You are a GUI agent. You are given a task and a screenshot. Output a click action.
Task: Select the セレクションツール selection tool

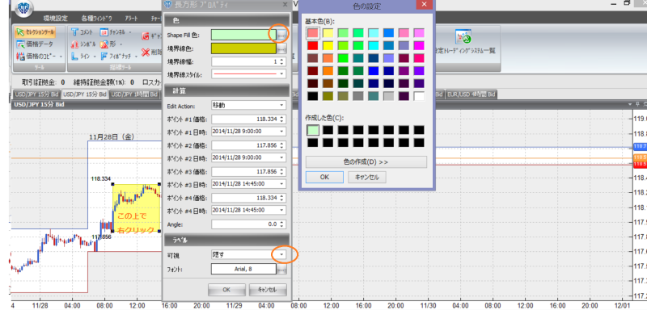click(x=35, y=31)
